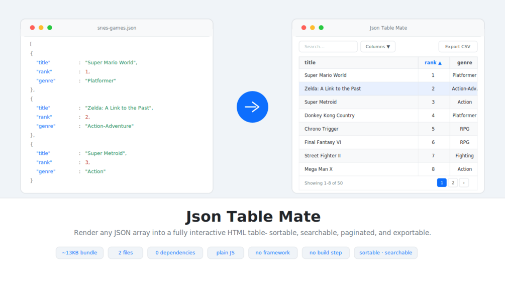Click the "Zelda: A Link to the Past" JSON value

pos(119,108)
